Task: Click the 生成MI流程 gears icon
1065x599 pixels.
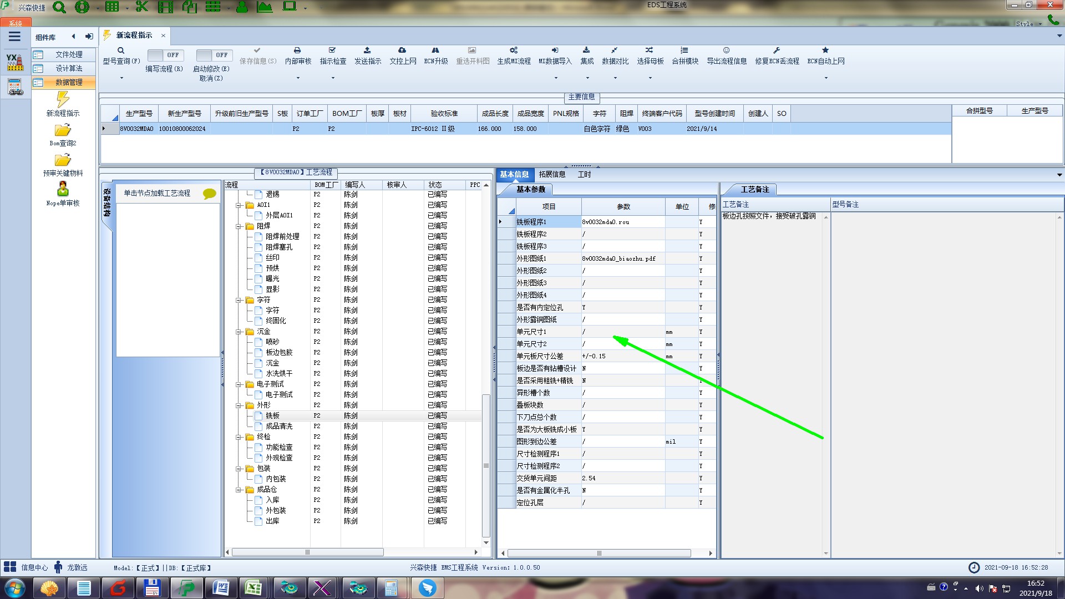Action: [514, 50]
